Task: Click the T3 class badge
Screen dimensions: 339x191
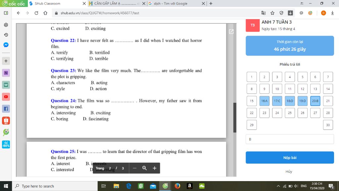Action: (253, 25)
